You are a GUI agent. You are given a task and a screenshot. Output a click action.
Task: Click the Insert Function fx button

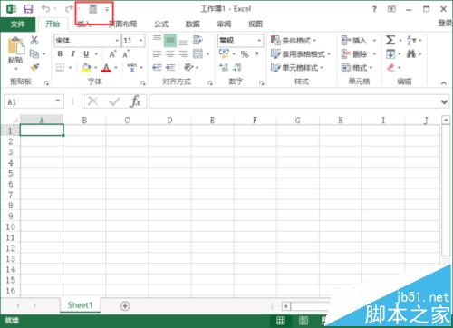coord(135,101)
